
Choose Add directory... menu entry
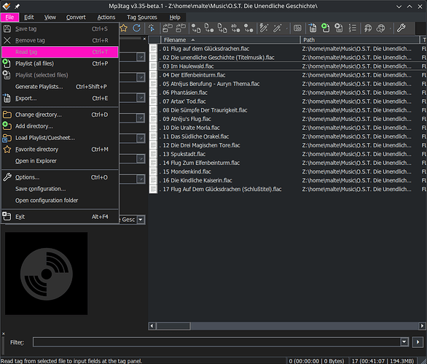pos(60,126)
